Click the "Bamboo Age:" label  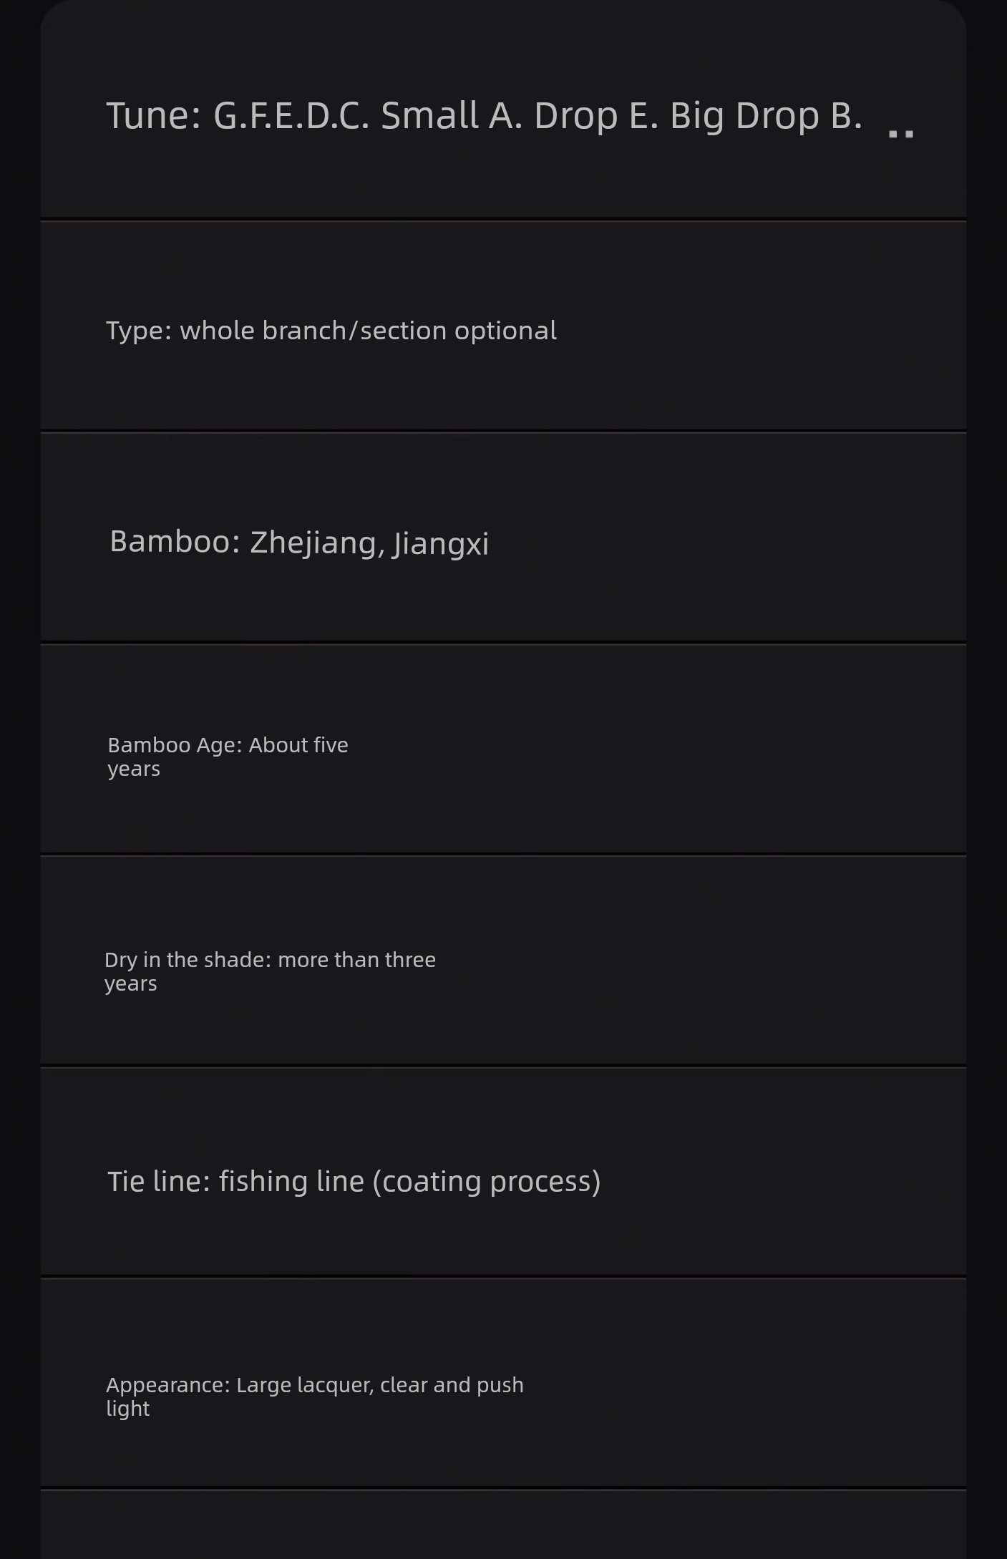[x=175, y=745]
